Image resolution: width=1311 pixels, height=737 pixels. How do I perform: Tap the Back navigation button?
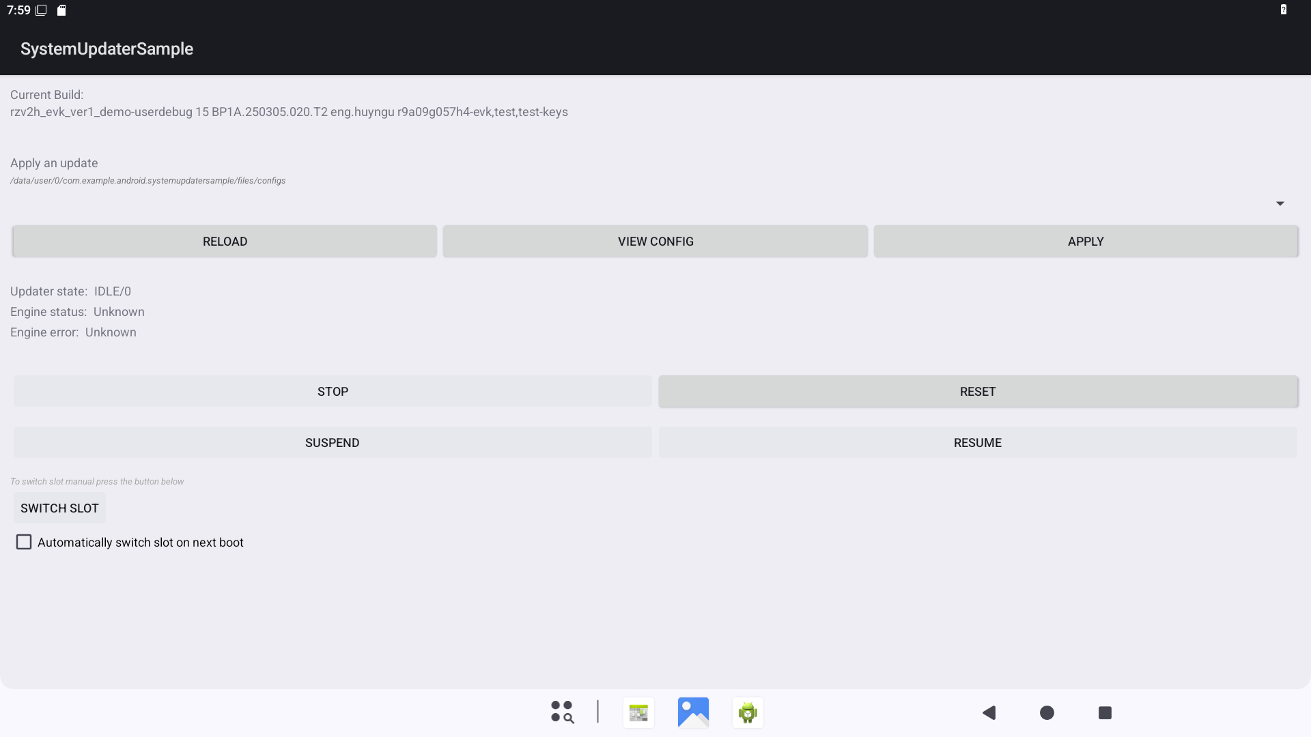pos(989,713)
